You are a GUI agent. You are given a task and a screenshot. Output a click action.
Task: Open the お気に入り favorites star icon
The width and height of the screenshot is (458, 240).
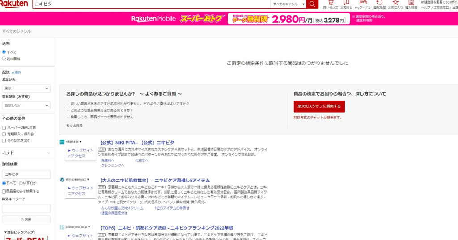point(395,4)
